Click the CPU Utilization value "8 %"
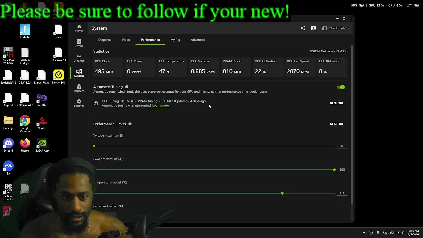 [x=323, y=71]
